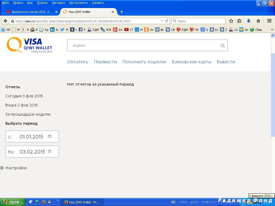Open the Tumblr 't' bookmark
Image resolution: width=275 pixels, height=206 pixels.
click(74, 30)
